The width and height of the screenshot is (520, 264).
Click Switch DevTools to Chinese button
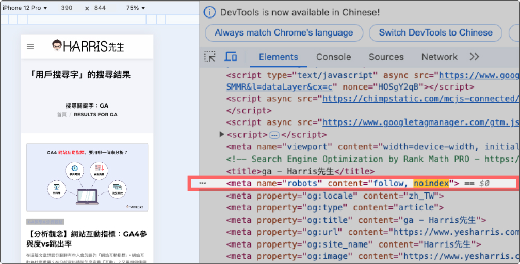coord(435,33)
